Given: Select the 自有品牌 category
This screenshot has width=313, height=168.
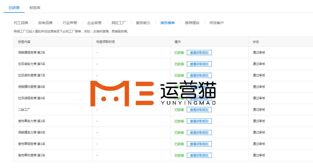Looking at the screenshot, I should 45,23.
